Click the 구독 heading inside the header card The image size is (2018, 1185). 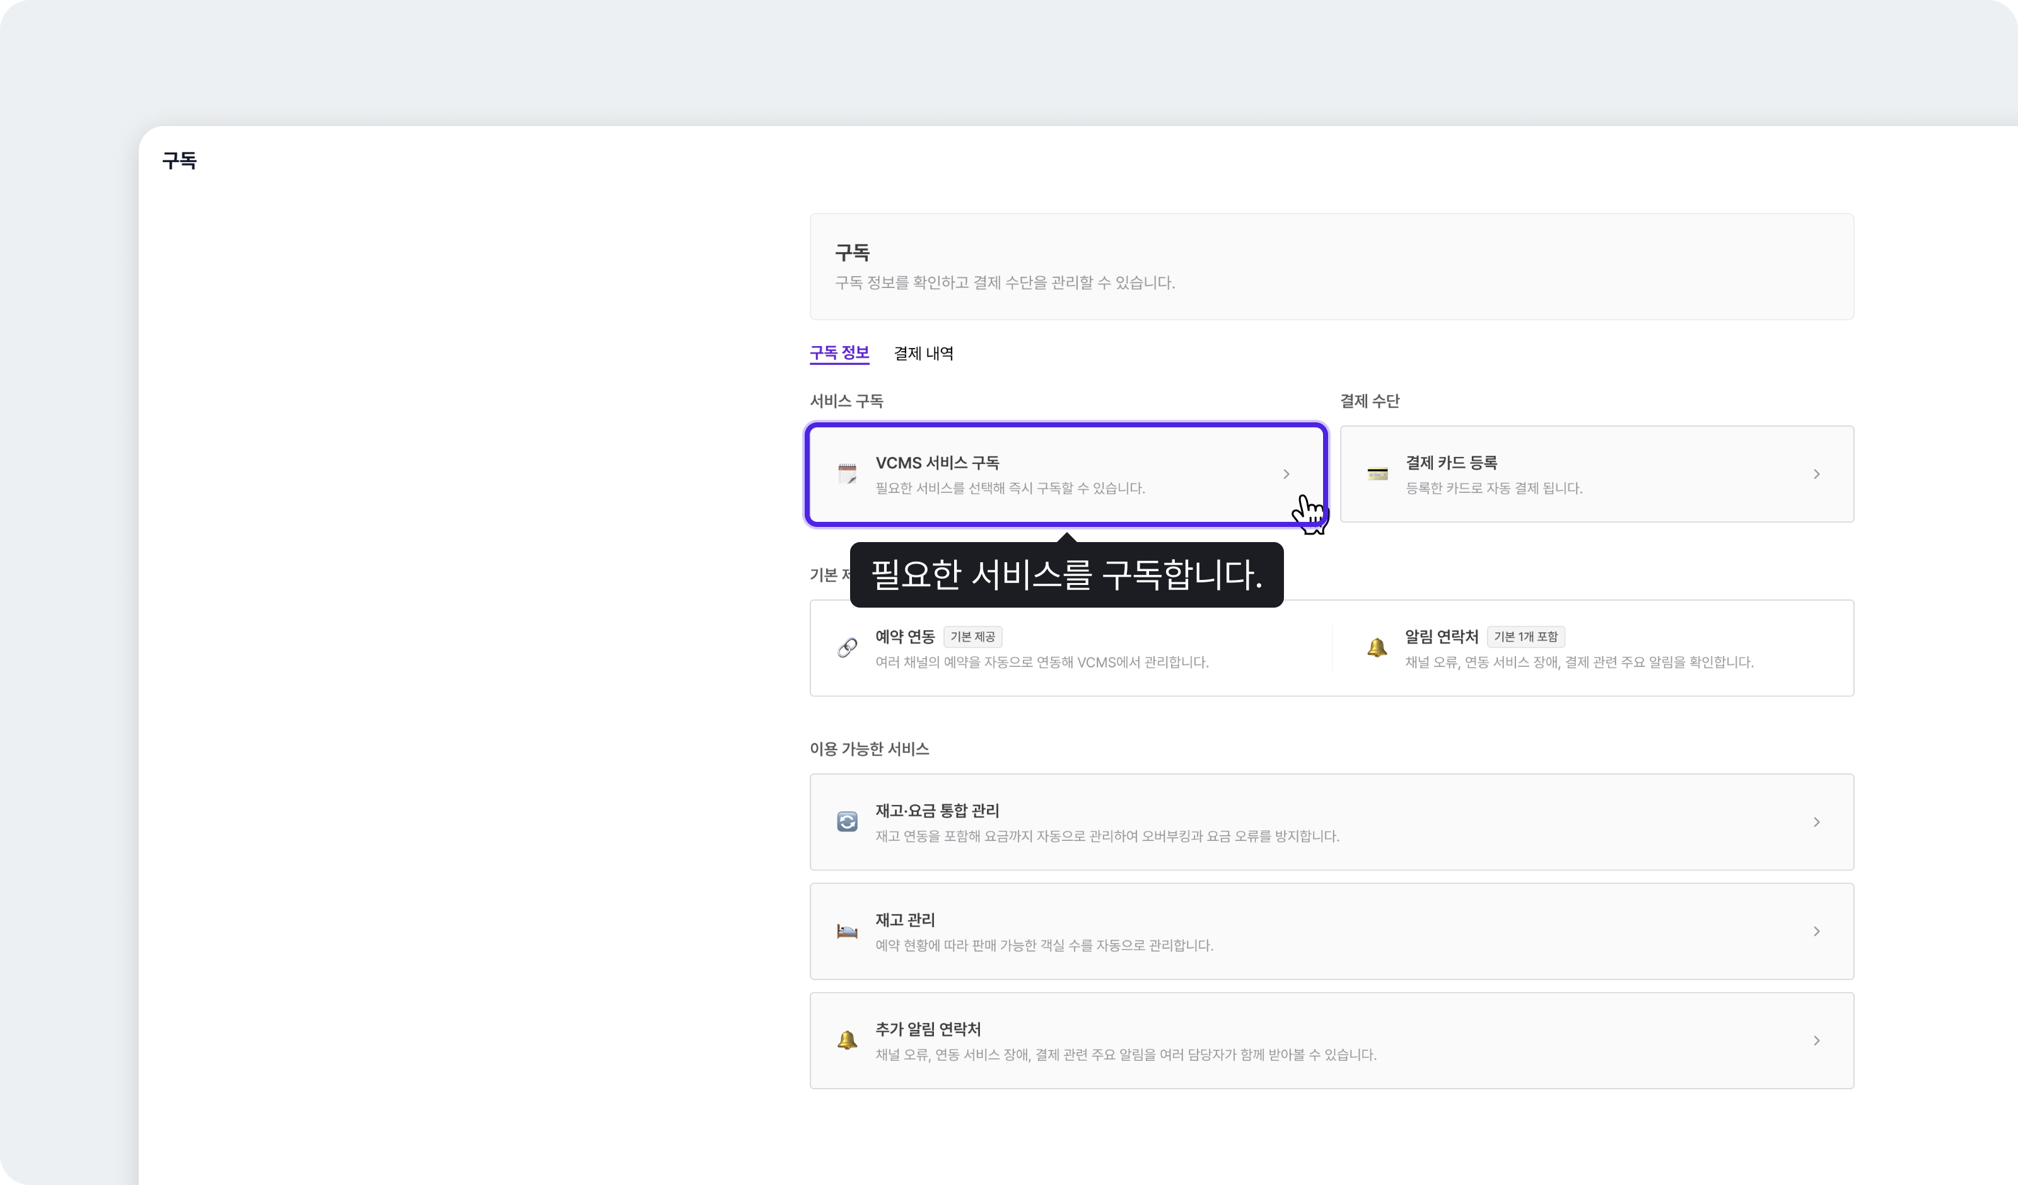pos(852,253)
